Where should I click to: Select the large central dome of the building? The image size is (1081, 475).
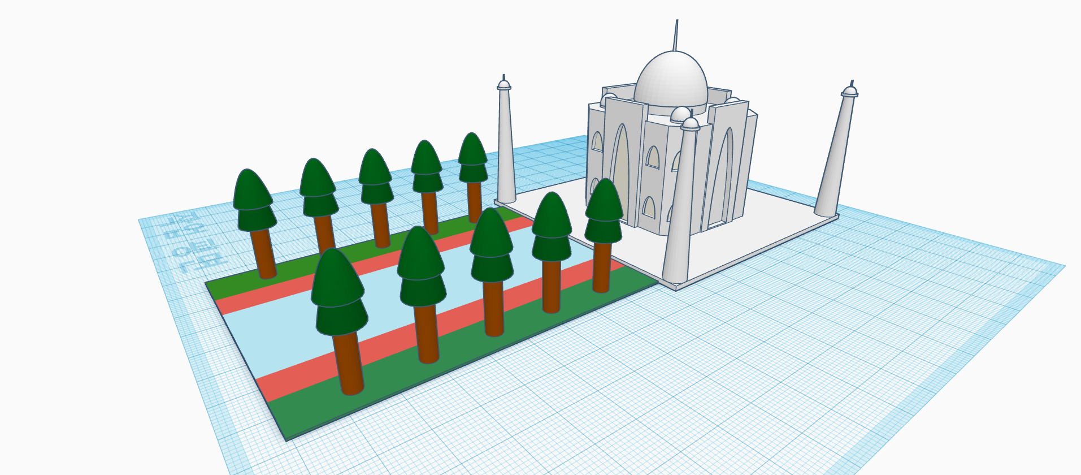[671, 79]
